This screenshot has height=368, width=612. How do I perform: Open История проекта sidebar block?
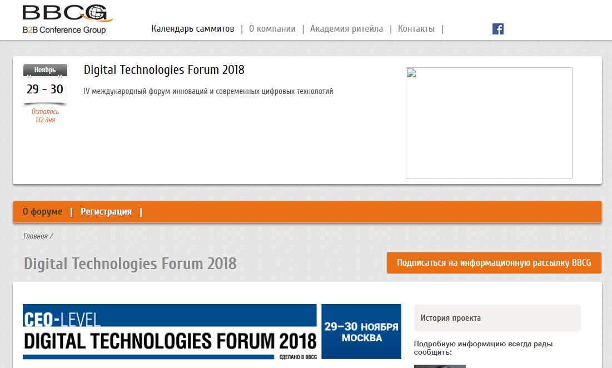click(x=497, y=318)
